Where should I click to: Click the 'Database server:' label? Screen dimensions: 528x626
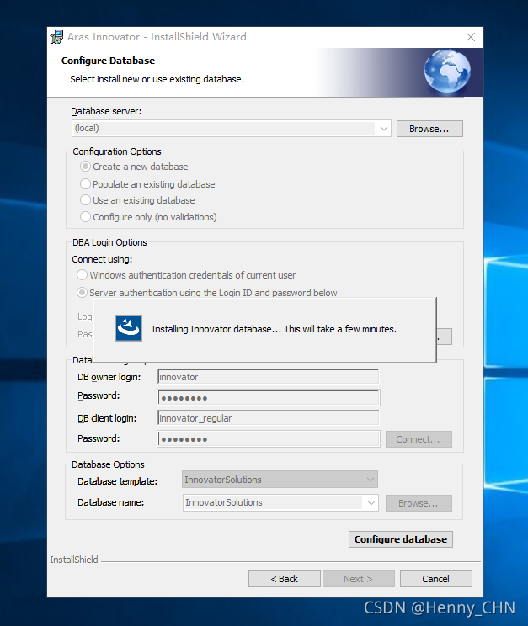click(106, 111)
